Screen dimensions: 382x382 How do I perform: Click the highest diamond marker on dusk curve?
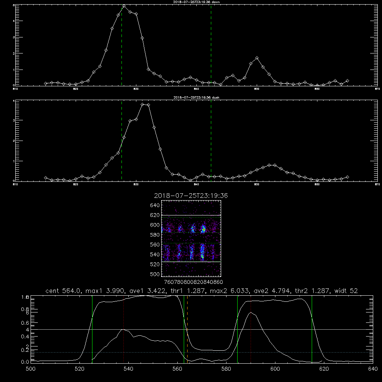point(142,104)
